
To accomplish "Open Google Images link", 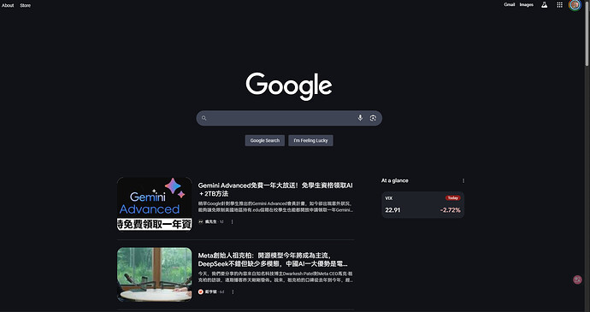I will point(527,4).
